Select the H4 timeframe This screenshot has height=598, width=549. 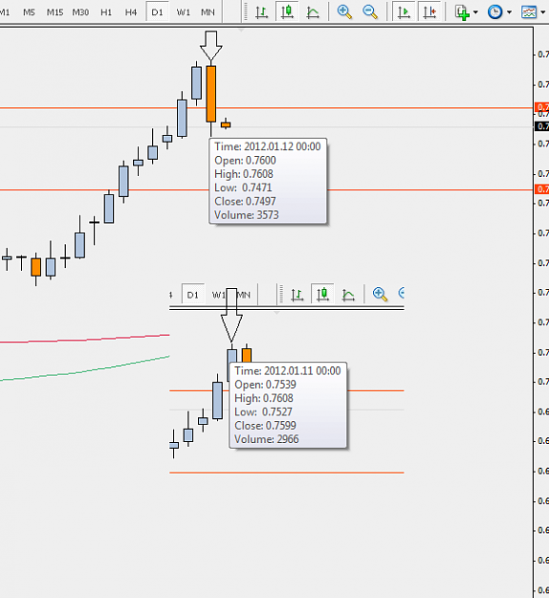coord(131,12)
